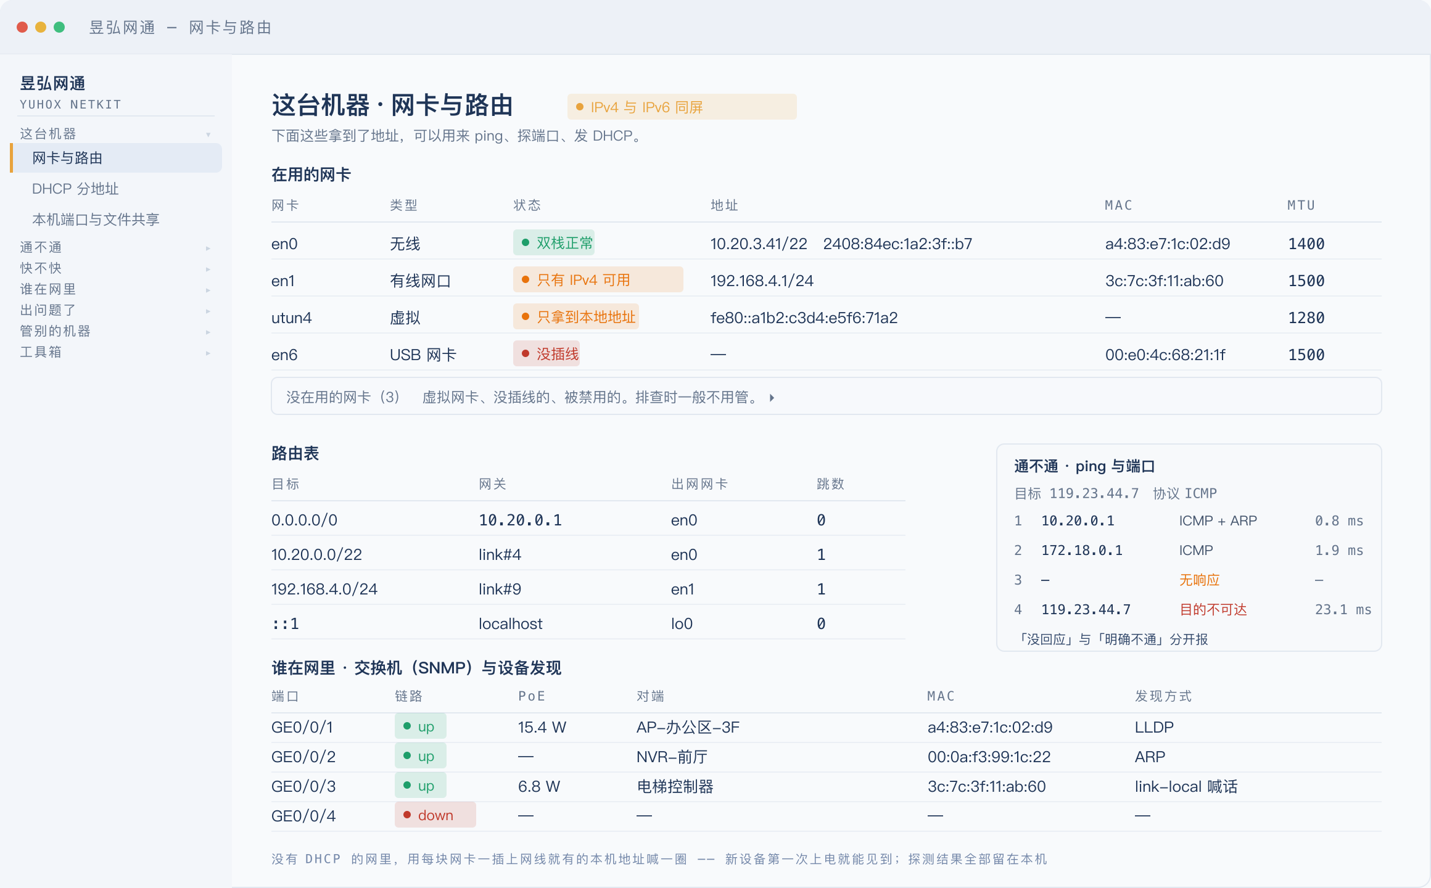Click address 192.168.4.1/24 in en1 row

(762, 281)
